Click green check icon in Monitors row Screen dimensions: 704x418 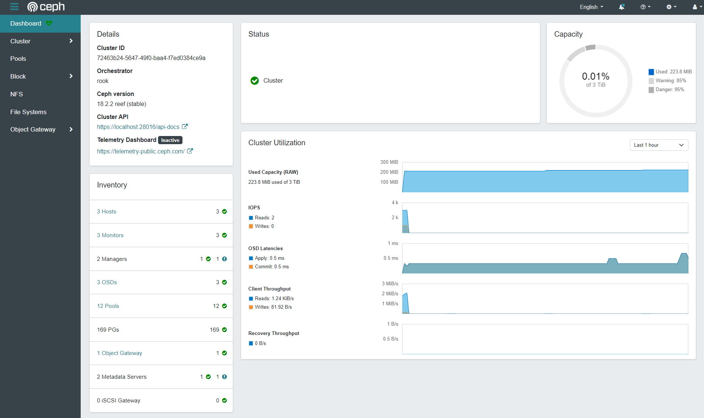(224, 235)
